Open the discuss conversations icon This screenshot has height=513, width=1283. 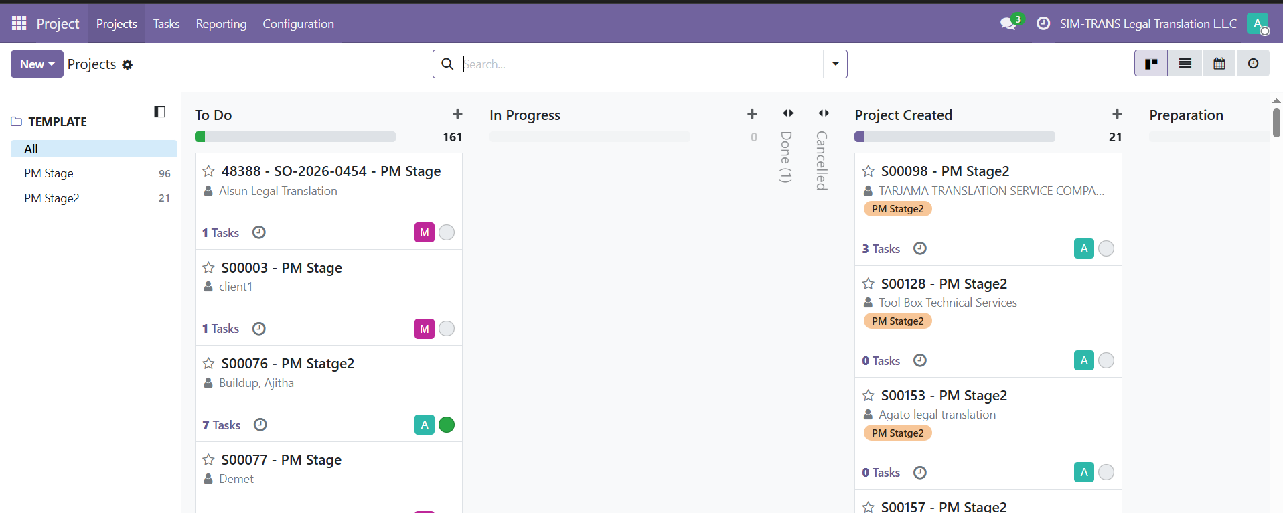(x=1008, y=24)
